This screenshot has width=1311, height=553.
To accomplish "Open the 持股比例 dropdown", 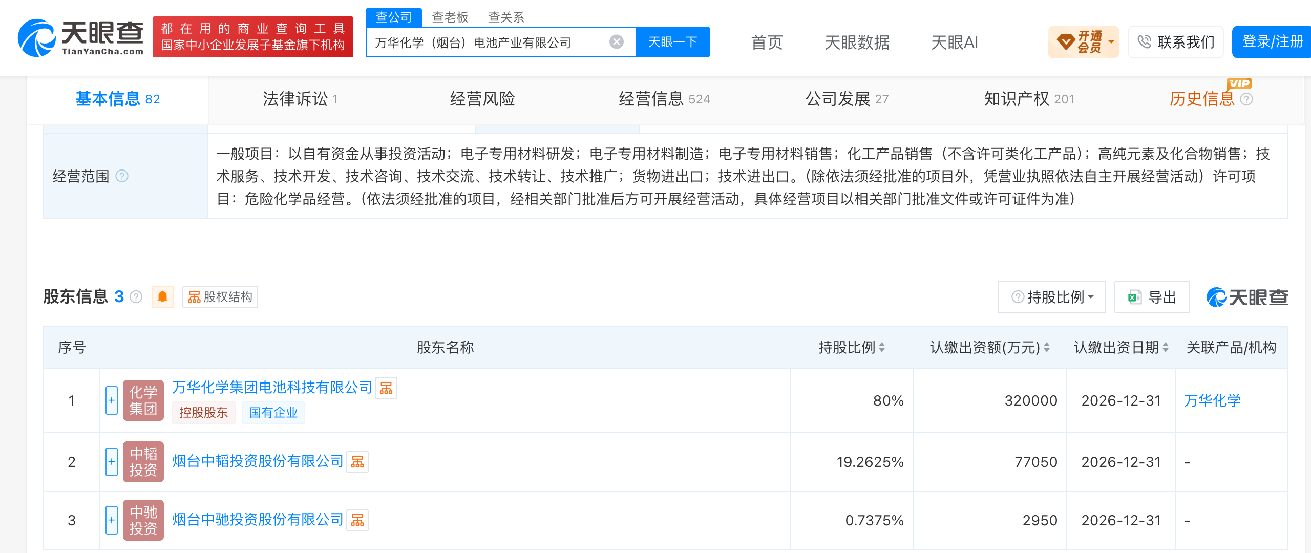I will click(x=1052, y=297).
